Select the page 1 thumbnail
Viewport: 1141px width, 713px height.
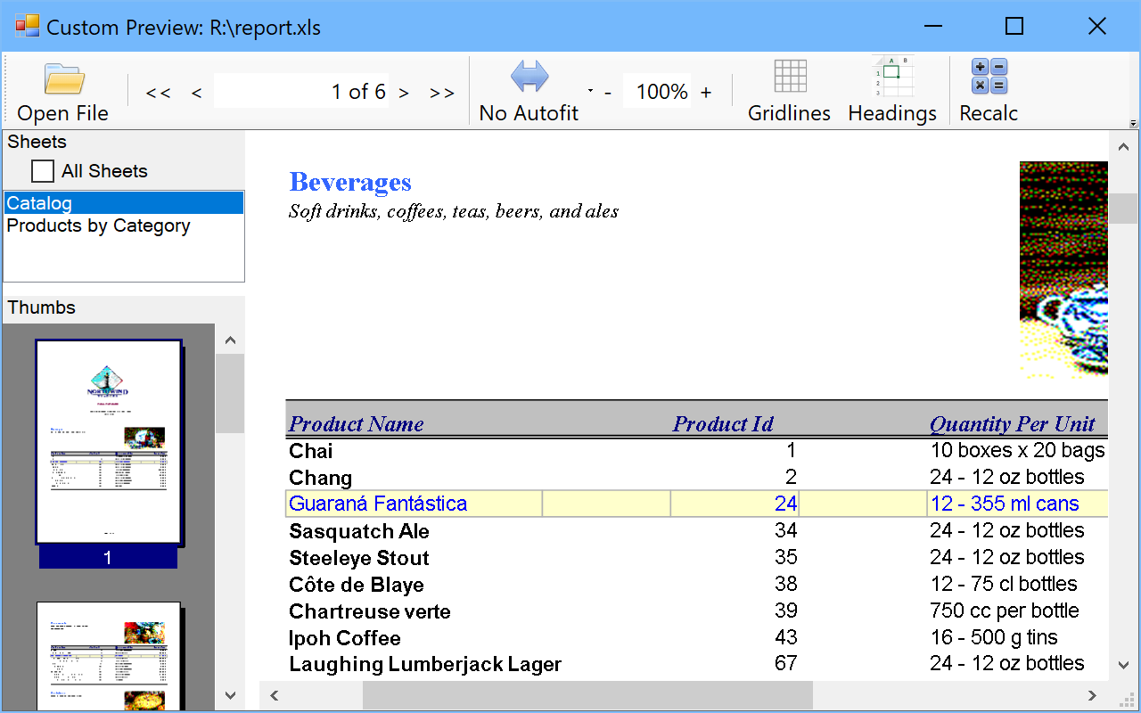tap(108, 443)
